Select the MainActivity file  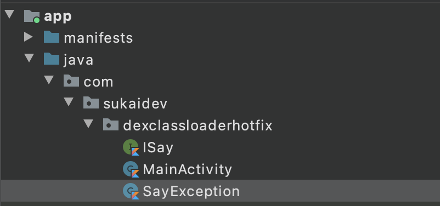pyautogui.click(x=188, y=169)
